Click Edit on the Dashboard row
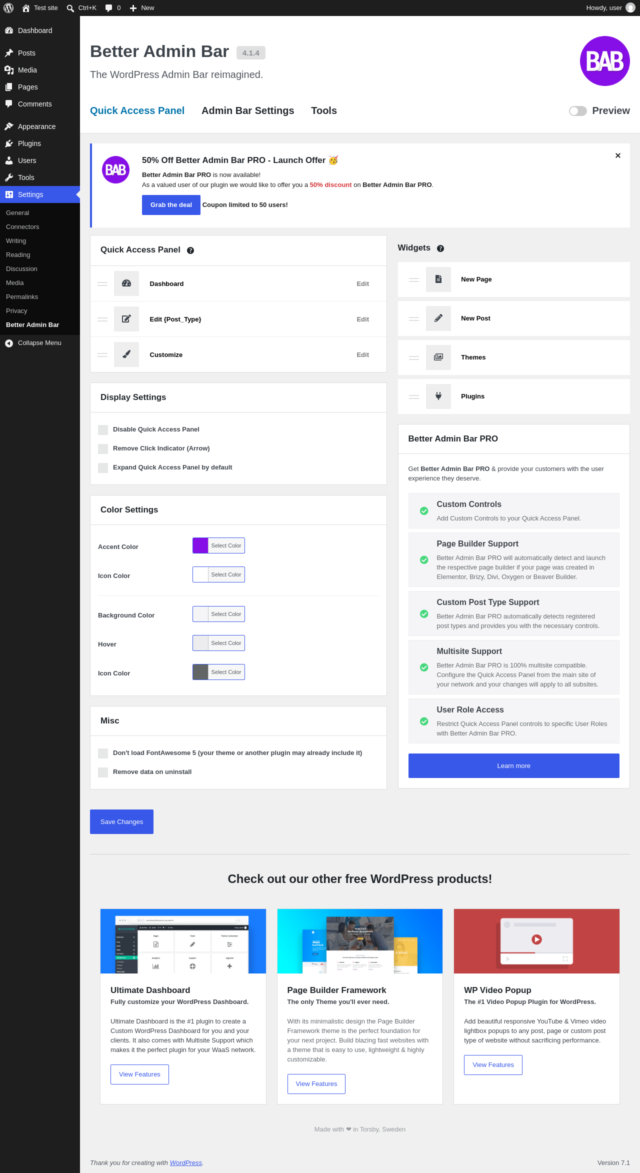The width and height of the screenshot is (640, 1173). (x=362, y=284)
